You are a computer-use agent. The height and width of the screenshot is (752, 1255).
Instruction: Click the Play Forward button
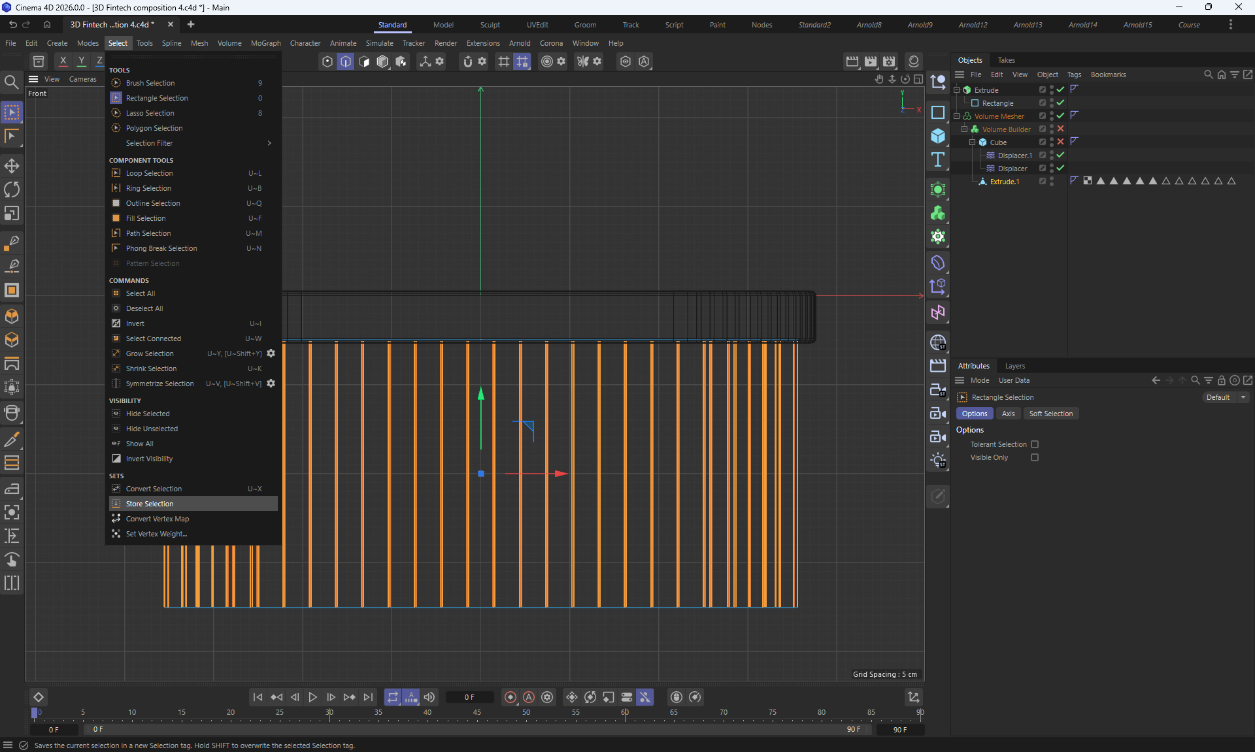click(x=312, y=697)
